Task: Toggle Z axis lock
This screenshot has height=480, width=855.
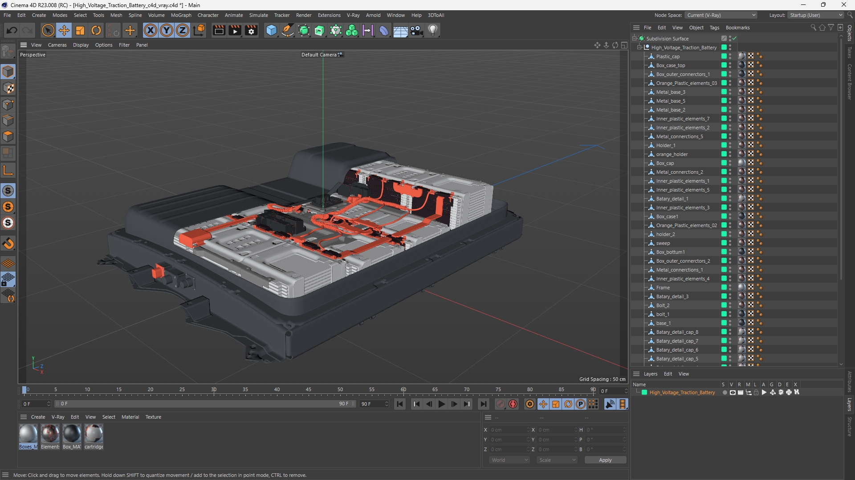Action: (183, 30)
